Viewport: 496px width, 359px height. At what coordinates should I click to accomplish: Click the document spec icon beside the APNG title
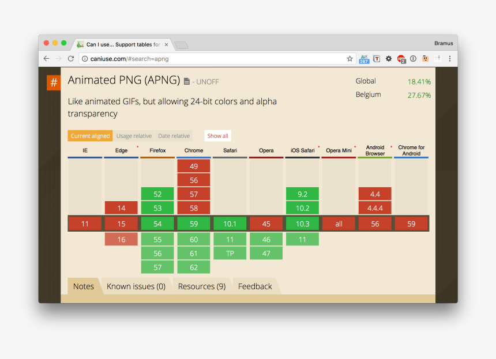[187, 82]
